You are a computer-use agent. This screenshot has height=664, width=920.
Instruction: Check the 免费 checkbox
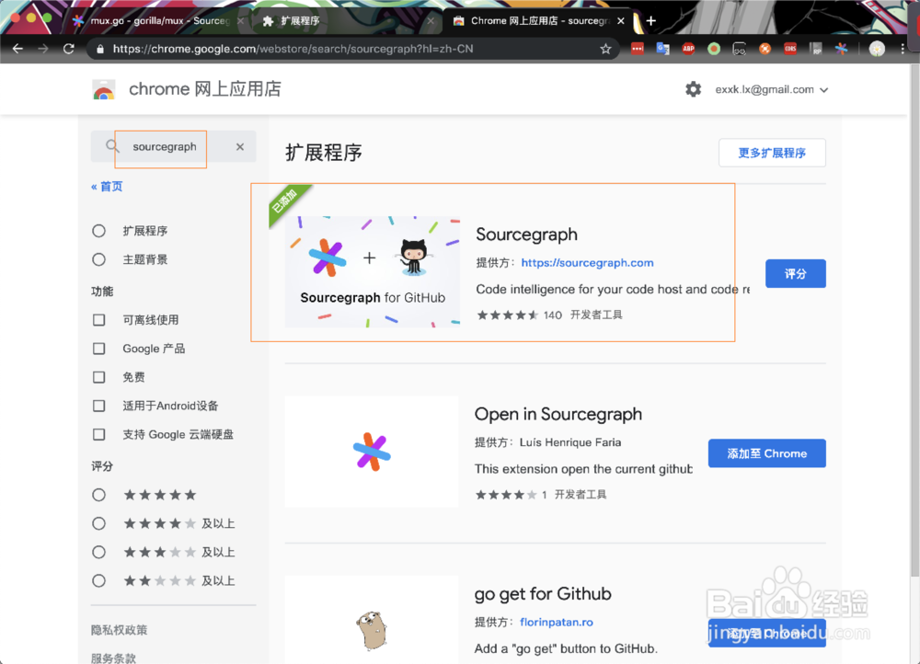(99, 377)
